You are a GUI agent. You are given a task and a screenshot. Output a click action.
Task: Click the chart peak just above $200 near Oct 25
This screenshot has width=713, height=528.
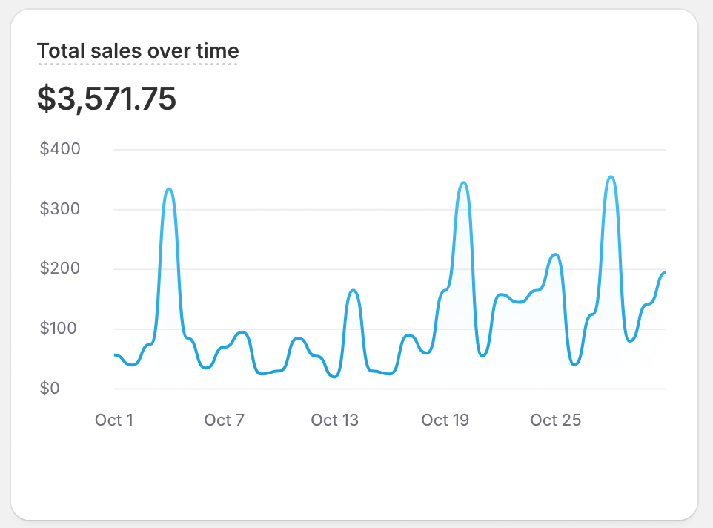[x=555, y=255]
